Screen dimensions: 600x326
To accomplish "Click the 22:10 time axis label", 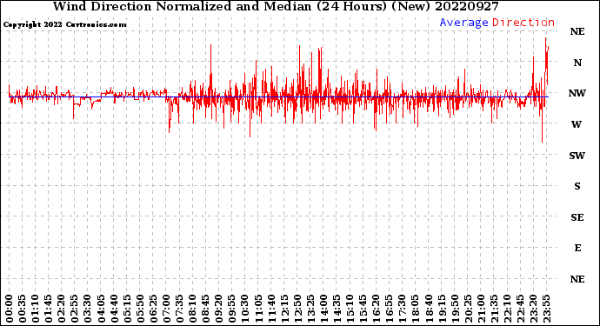I will click(x=508, y=309).
